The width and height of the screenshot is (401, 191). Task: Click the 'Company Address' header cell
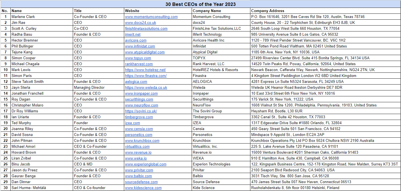(325, 11)
